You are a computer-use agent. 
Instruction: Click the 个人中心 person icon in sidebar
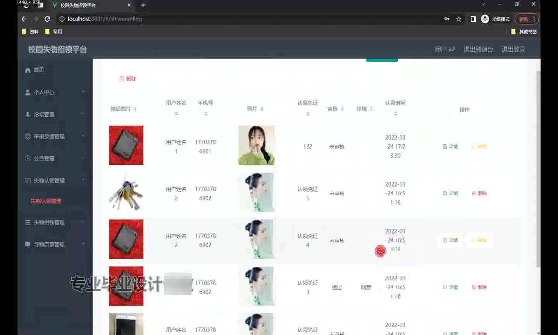point(28,92)
